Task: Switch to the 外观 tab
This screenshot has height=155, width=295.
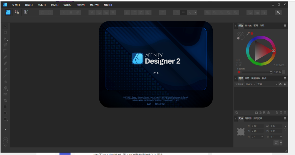Action: (x=262, y=25)
